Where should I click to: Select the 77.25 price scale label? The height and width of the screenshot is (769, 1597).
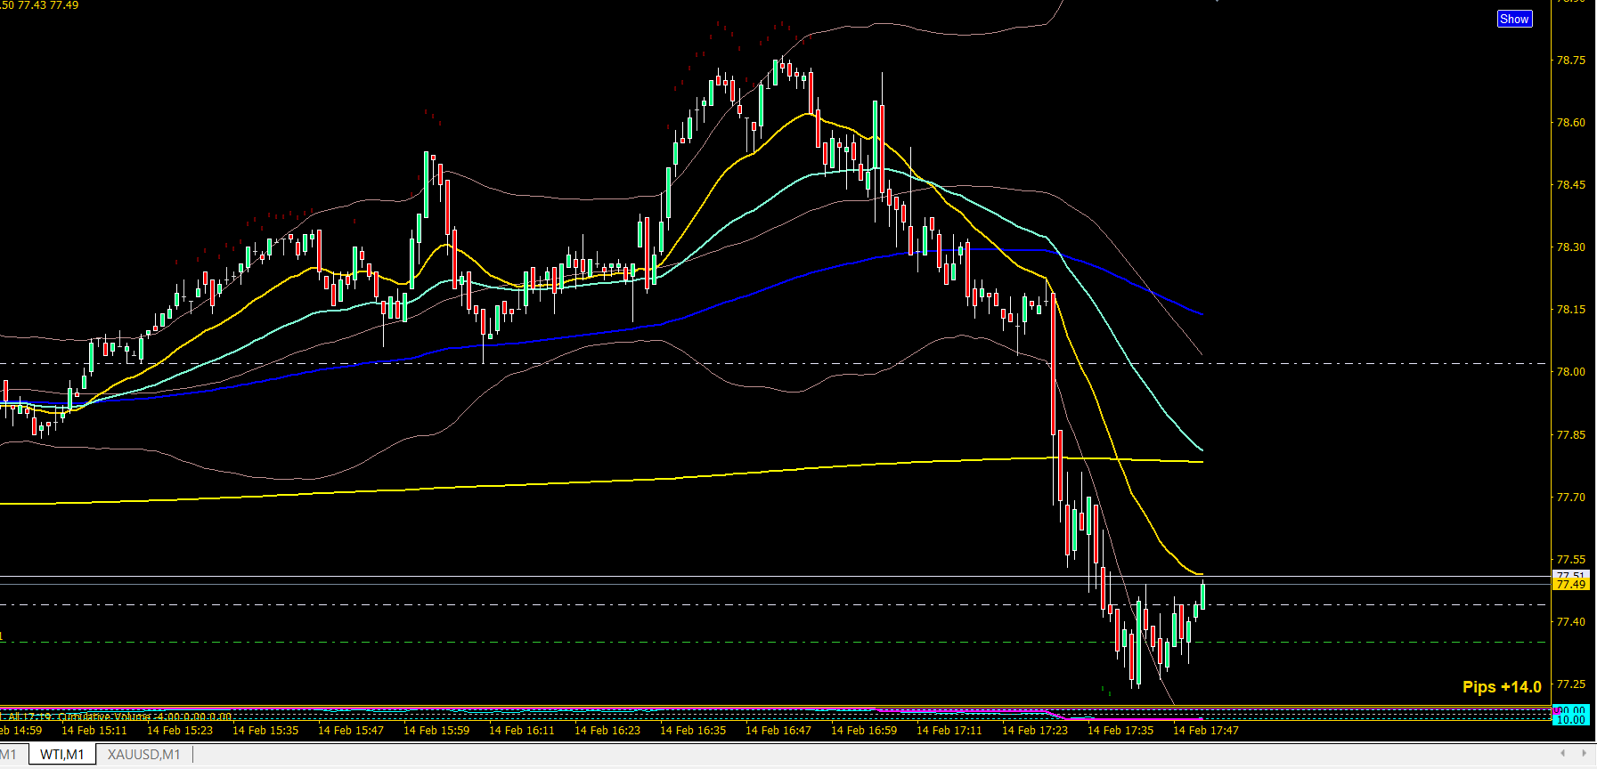tap(1570, 684)
